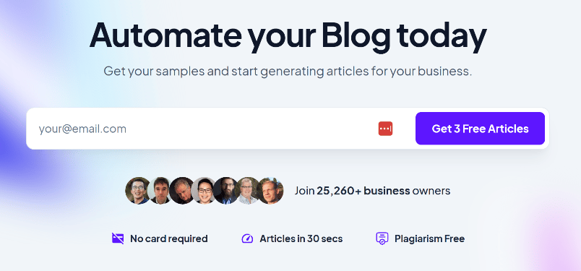Click the Plagiarism Free label
This screenshot has height=271, width=581.
click(429, 238)
